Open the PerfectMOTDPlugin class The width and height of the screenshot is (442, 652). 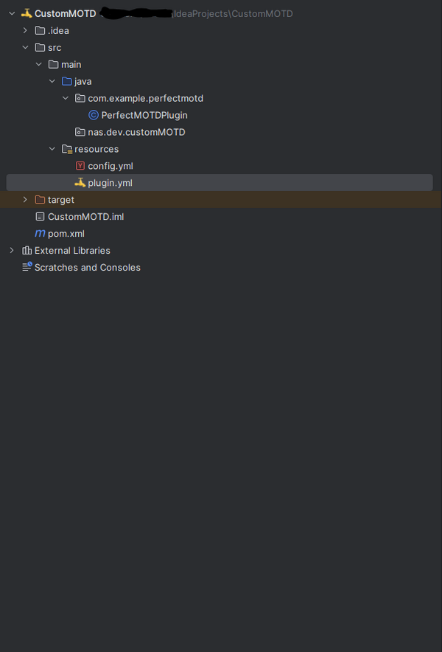click(x=144, y=116)
